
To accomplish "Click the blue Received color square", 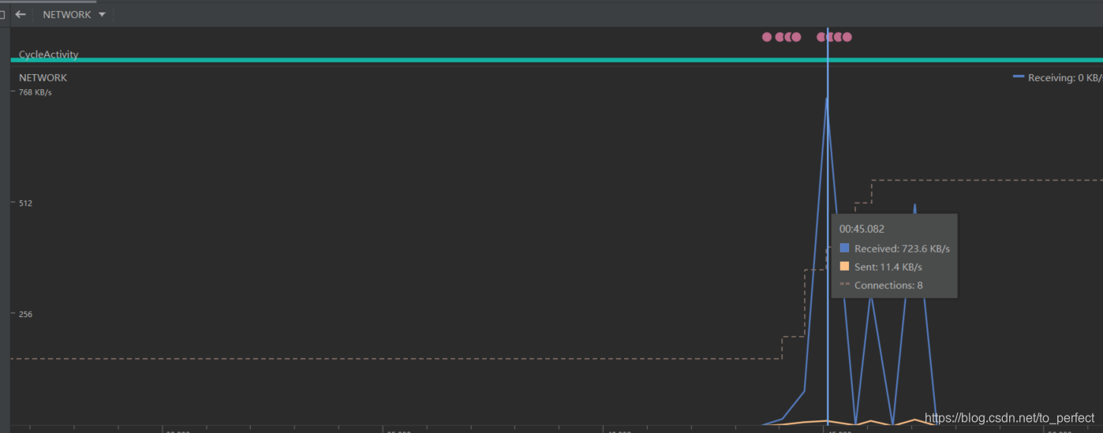I will tap(844, 248).
